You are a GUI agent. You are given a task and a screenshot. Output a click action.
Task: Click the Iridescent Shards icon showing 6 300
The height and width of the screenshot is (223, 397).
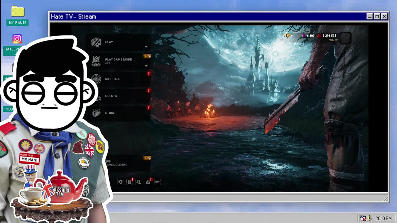click(304, 36)
